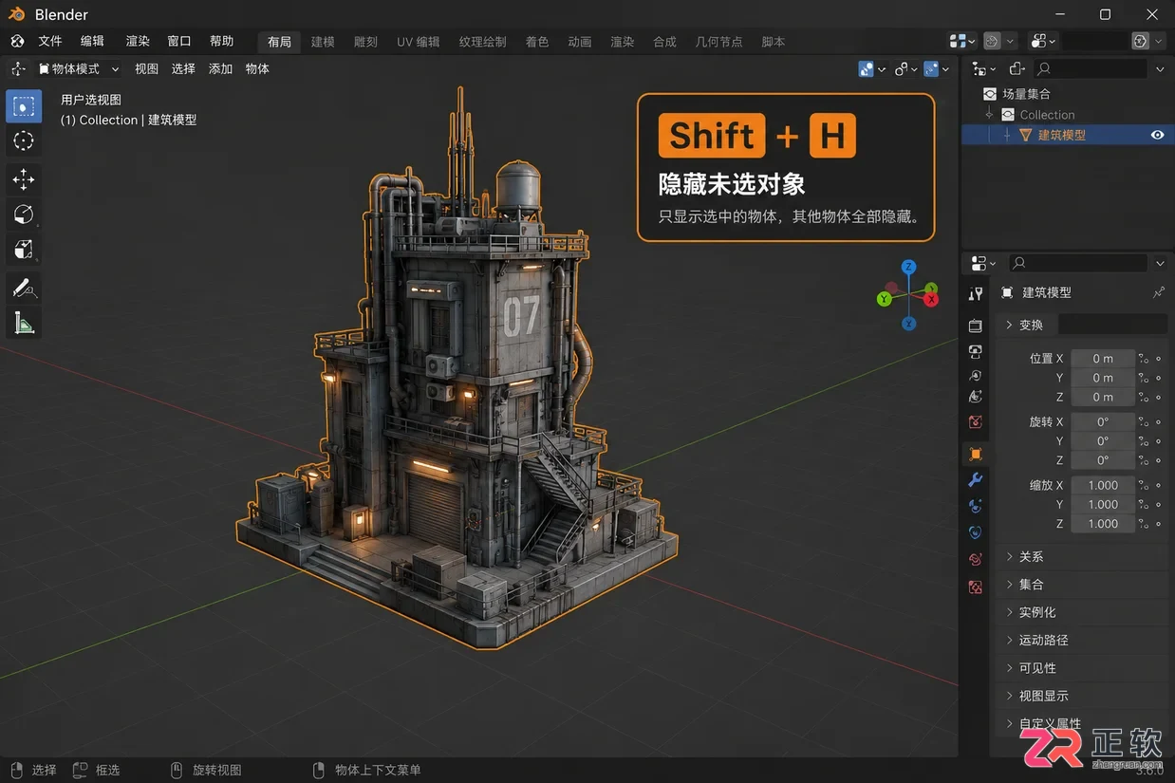This screenshot has width=1175, height=783.
Task: Expand the 集合 panel
Action: [1084, 585]
